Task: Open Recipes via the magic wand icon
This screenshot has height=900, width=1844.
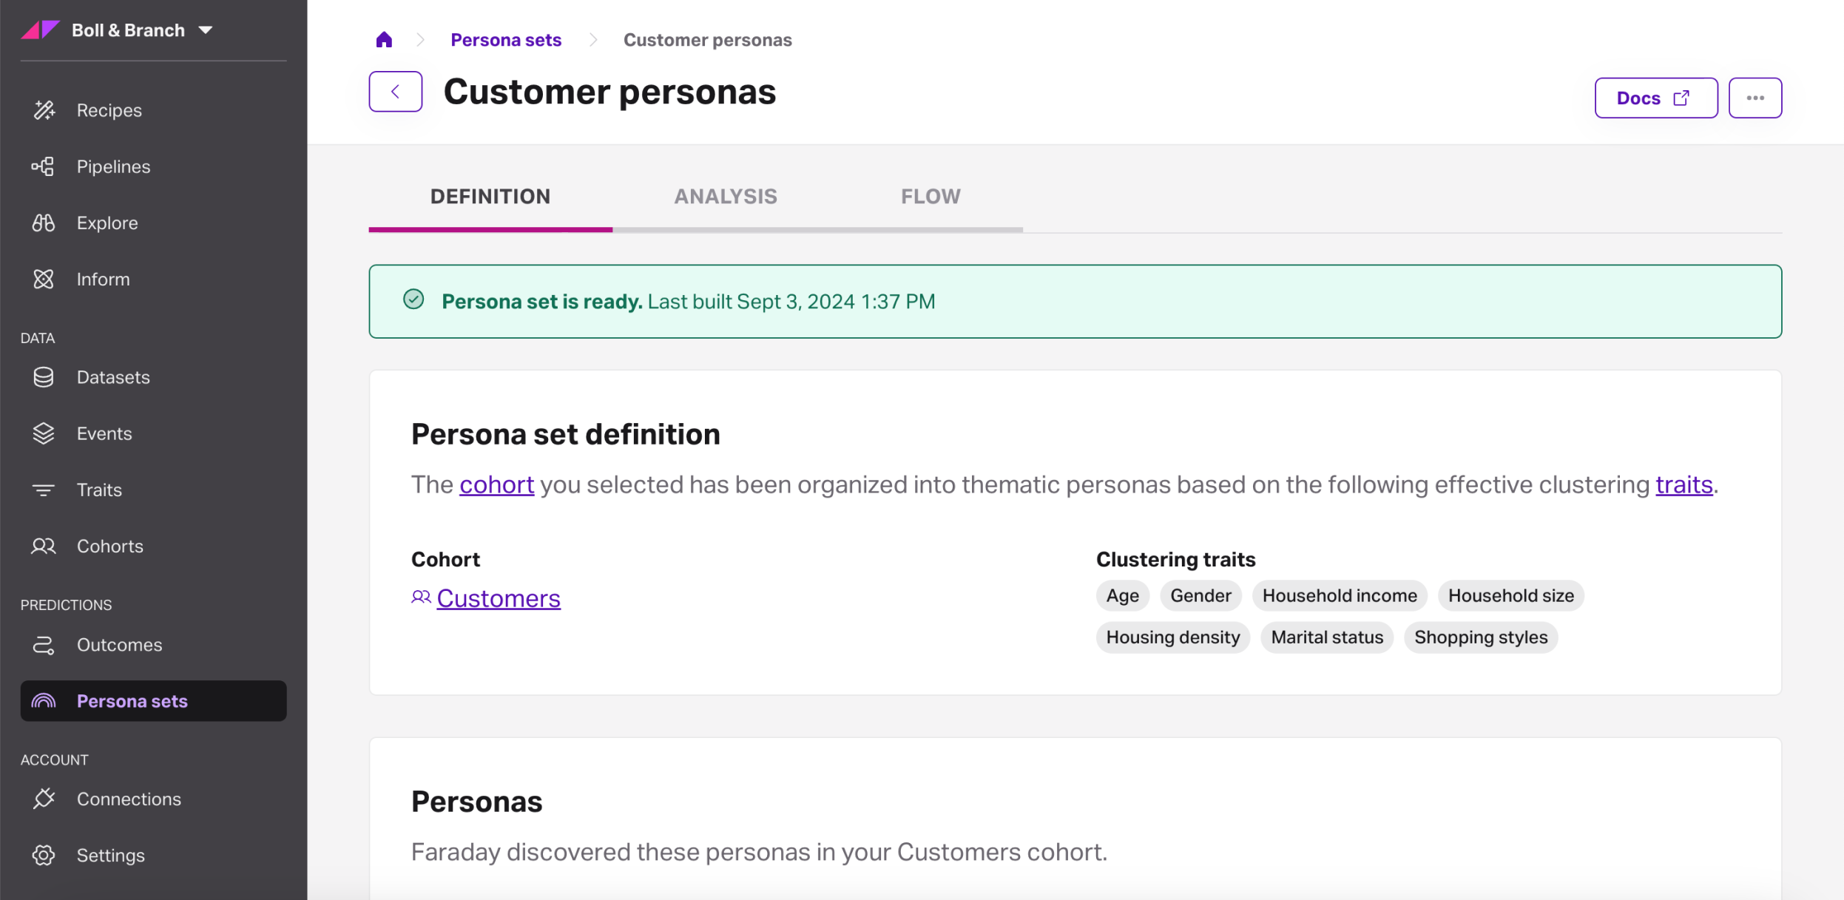Action: [44, 110]
